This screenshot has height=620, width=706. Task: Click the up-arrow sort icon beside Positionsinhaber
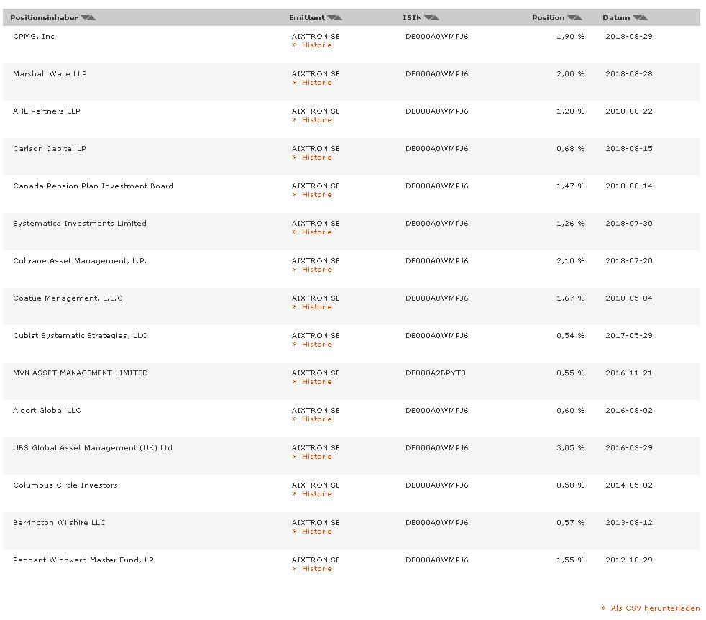pyautogui.click(x=92, y=18)
